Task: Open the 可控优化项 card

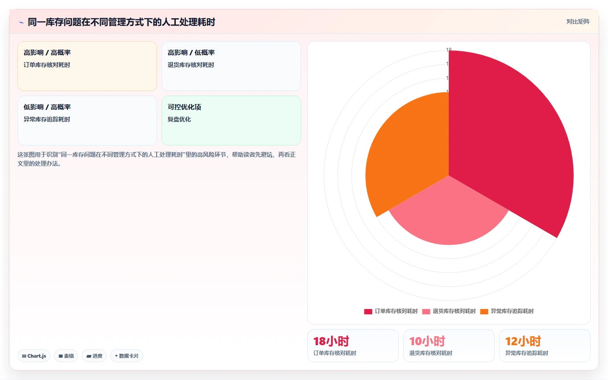Action: click(x=231, y=121)
